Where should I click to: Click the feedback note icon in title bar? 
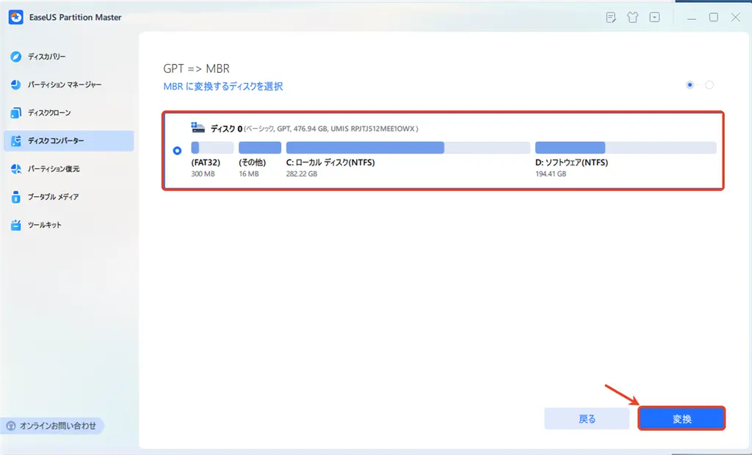[x=611, y=17]
